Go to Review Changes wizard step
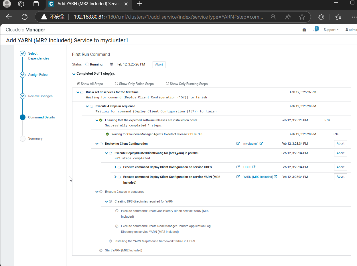The height and width of the screenshot is (266, 357). coord(40,96)
